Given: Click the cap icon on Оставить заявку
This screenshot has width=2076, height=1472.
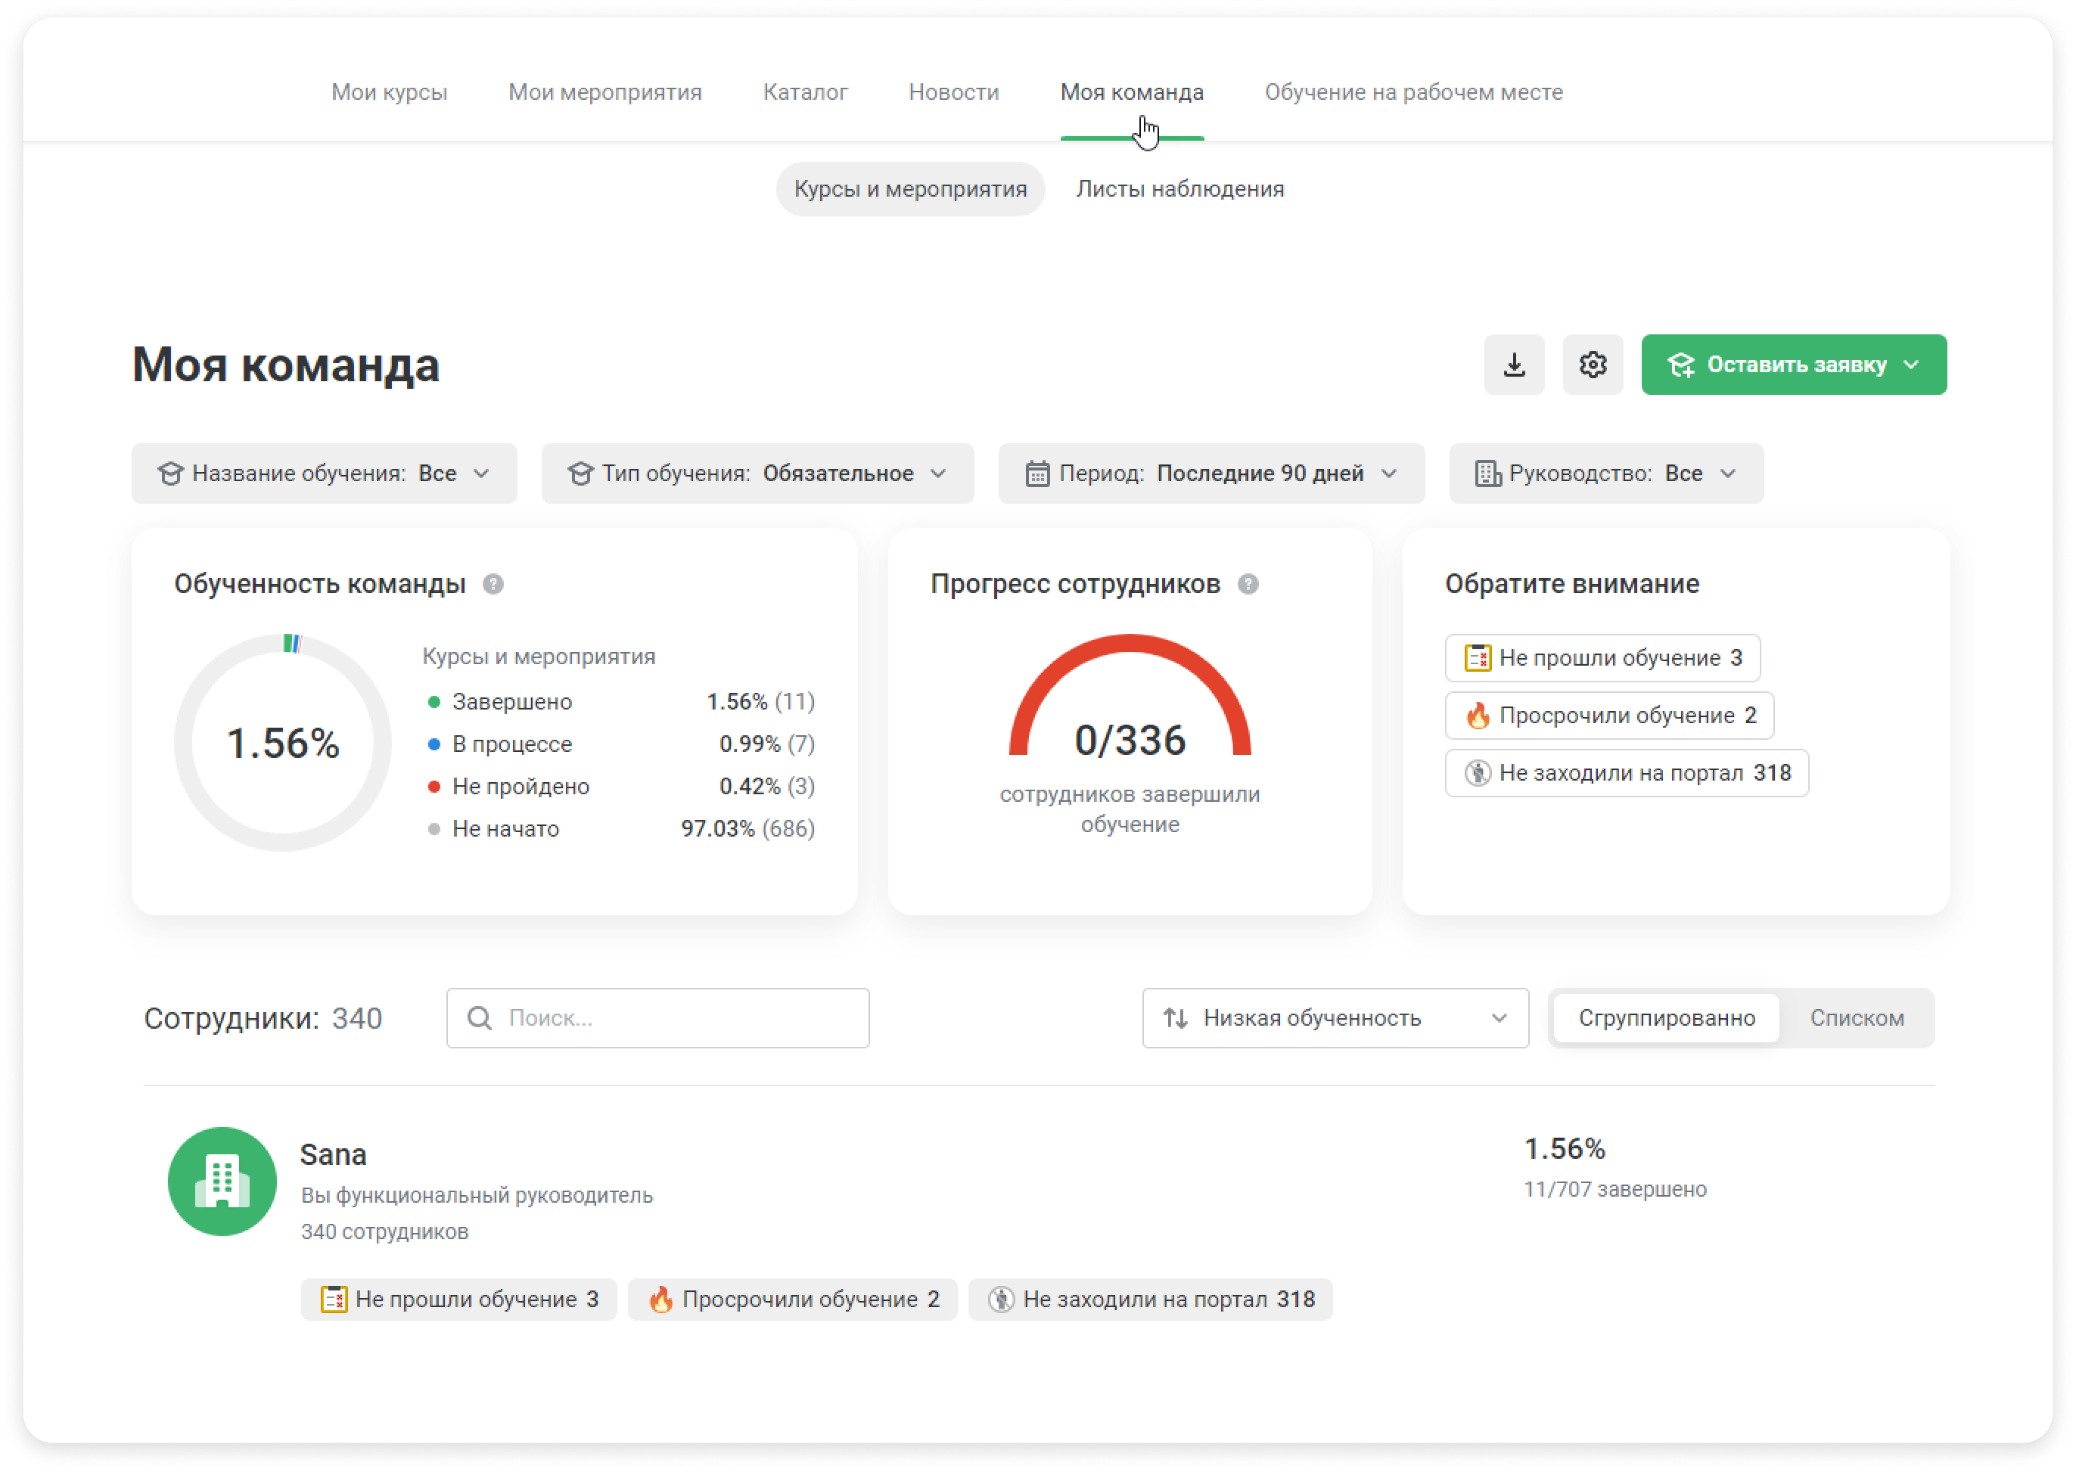Looking at the screenshot, I should [x=1681, y=365].
